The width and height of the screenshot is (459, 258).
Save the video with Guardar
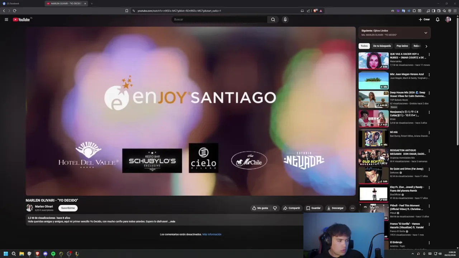[313, 208]
